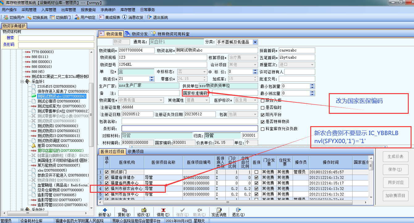Open the 分类 dropdown
Screen dimensions: 414x223
255,42
